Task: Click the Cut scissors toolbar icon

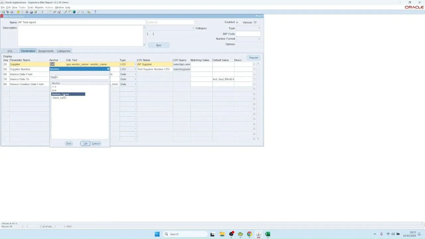Action: (42, 12)
